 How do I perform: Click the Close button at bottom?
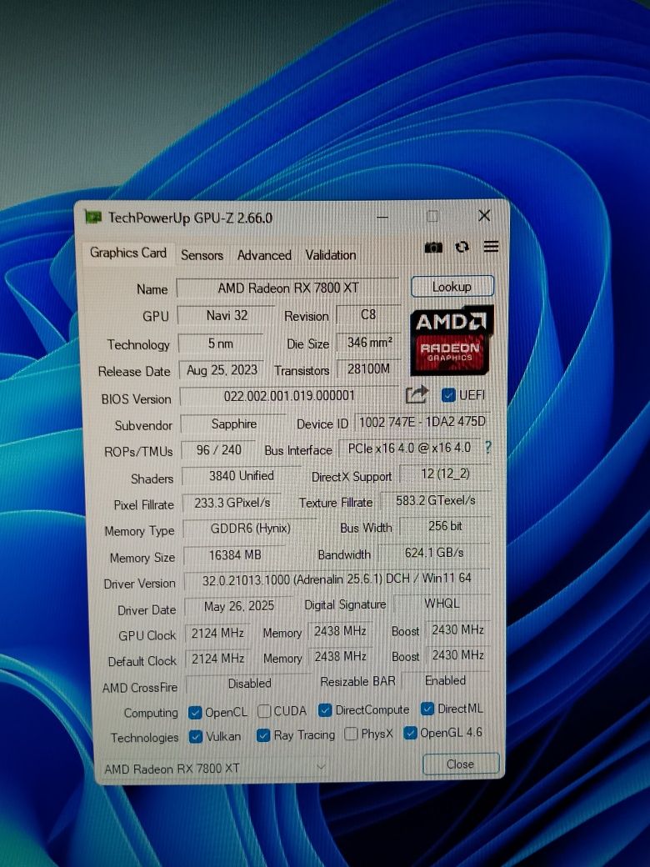[460, 764]
